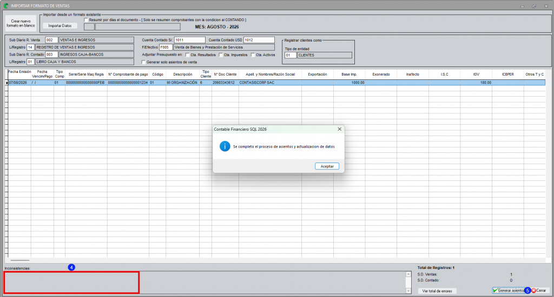This screenshot has height=297, width=554.
Task: Toggle Cta. Resultados checkbox
Action: (x=187, y=55)
